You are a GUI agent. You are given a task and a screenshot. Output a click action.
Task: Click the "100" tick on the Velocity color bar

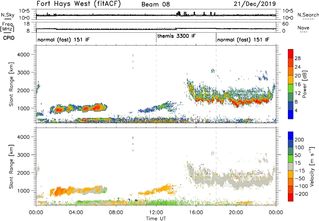pyautogui.click(x=299, y=148)
